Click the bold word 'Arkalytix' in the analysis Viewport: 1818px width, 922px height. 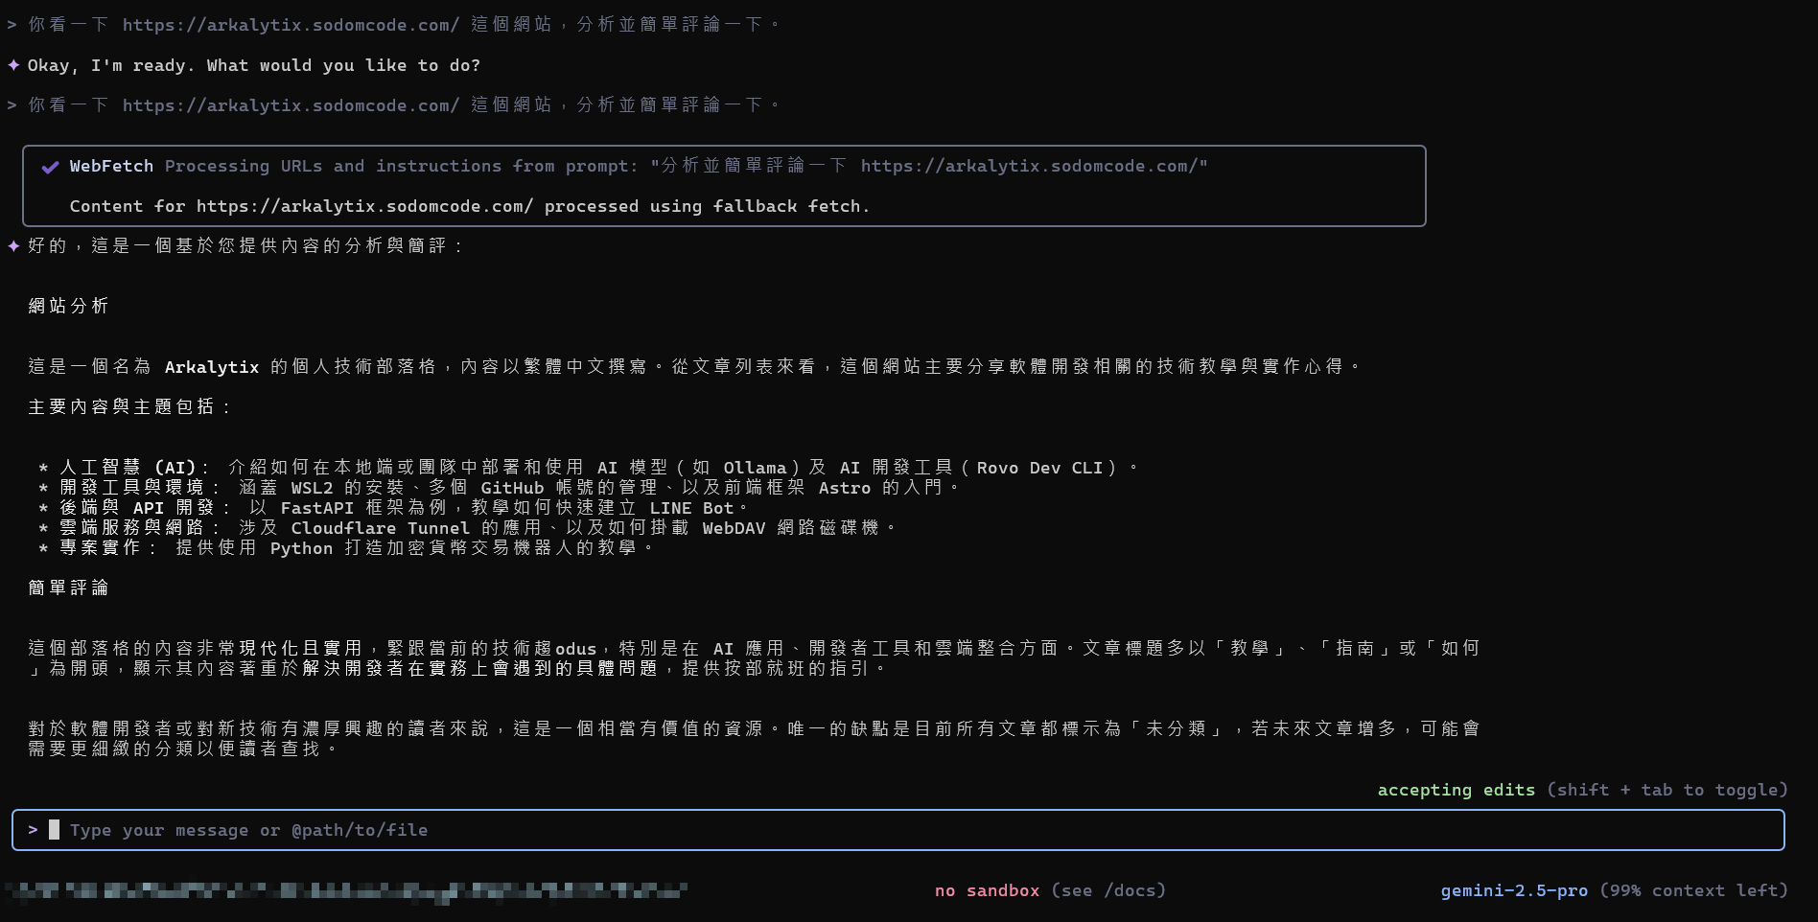[212, 367]
